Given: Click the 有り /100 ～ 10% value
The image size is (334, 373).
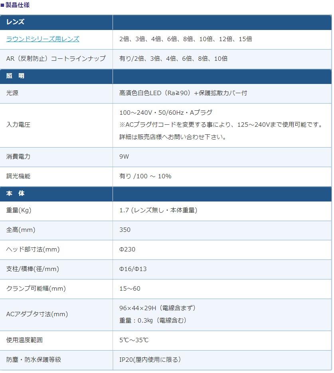Looking at the screenshot, I should (145, 176).
